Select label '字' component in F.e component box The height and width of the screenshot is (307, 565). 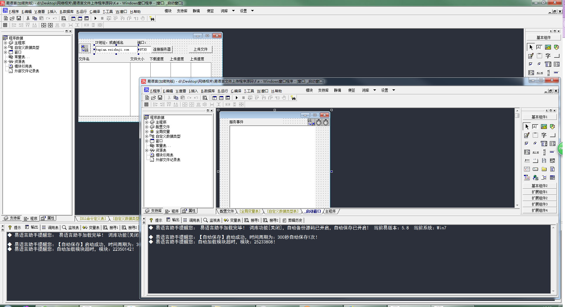(x=544, y=135)
